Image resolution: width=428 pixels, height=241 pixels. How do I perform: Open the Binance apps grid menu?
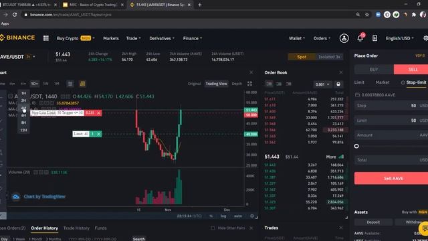click(46, 38)
